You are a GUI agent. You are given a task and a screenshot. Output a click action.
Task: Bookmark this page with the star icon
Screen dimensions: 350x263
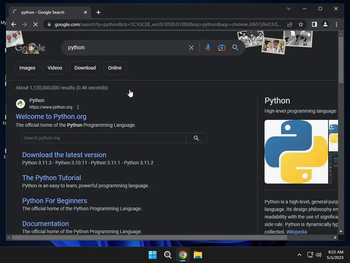tap(301, 24)
